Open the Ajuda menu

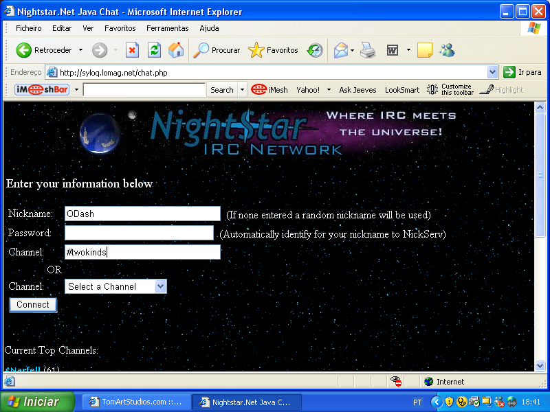point(210,28)
